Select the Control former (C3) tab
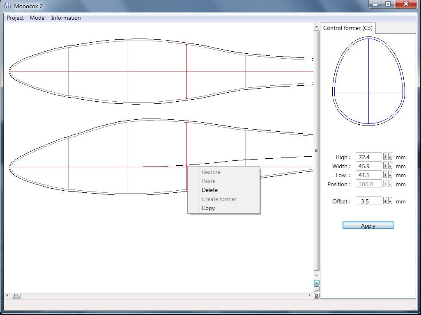The height and width of the screenshot is (315, 421). 348,28
